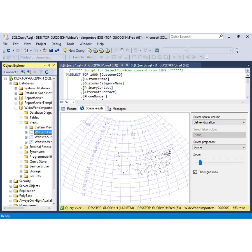Refresh the Object Explorer tree

[47, 72]
